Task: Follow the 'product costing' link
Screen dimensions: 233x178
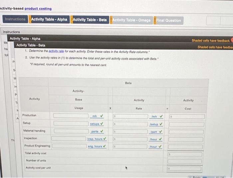Action: pyautogui.click(x=38, y=9)
